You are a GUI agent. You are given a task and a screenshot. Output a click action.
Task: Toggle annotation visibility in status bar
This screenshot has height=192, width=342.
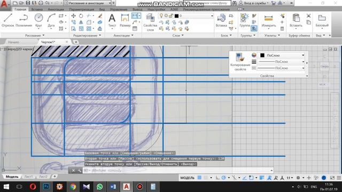coord(269,178)
